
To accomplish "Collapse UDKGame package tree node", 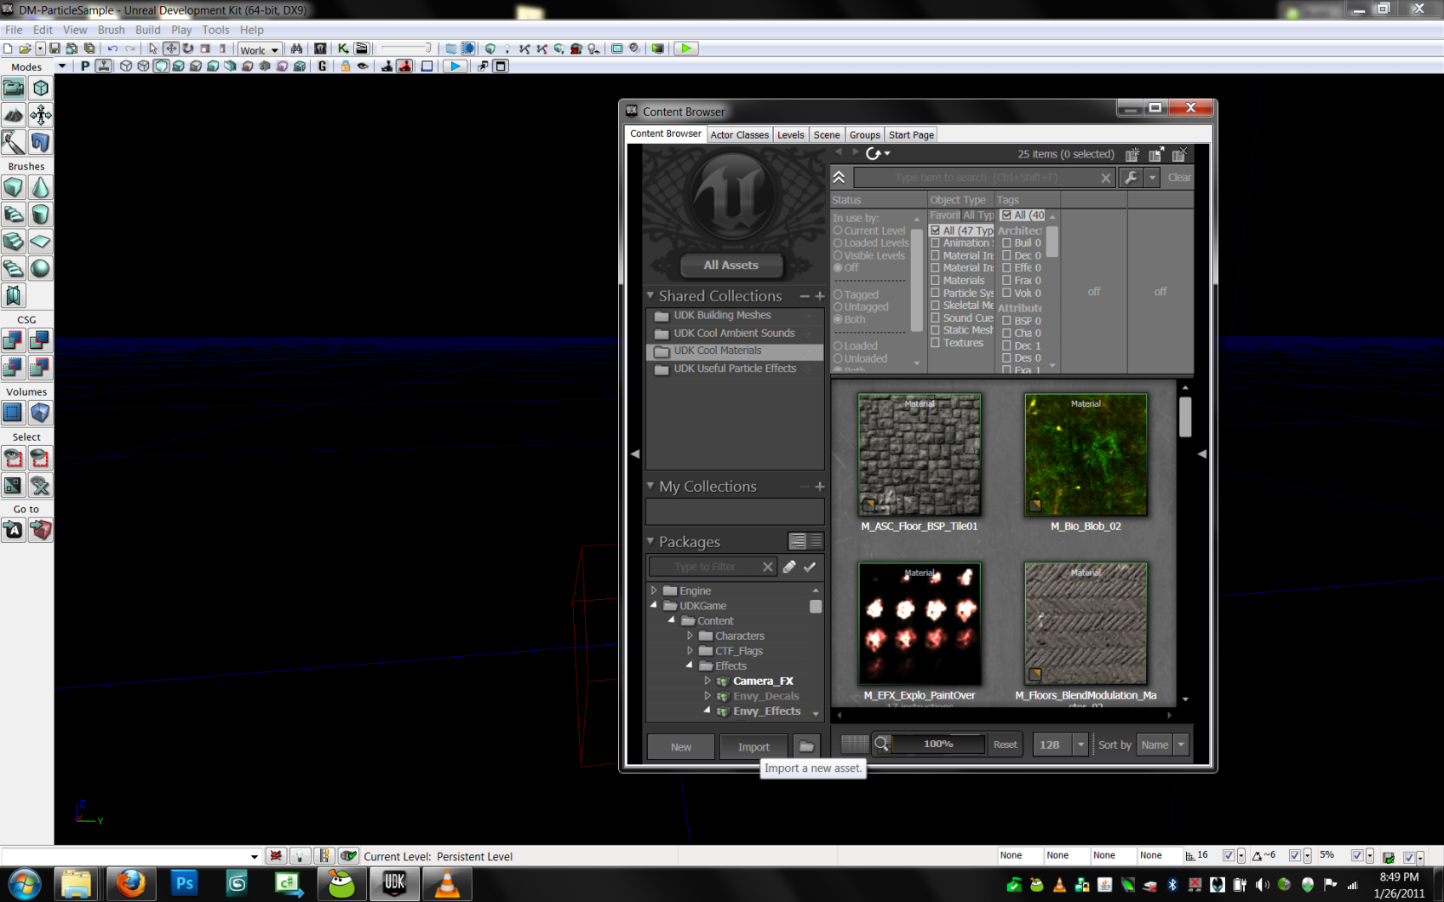I will pos(654,605).
